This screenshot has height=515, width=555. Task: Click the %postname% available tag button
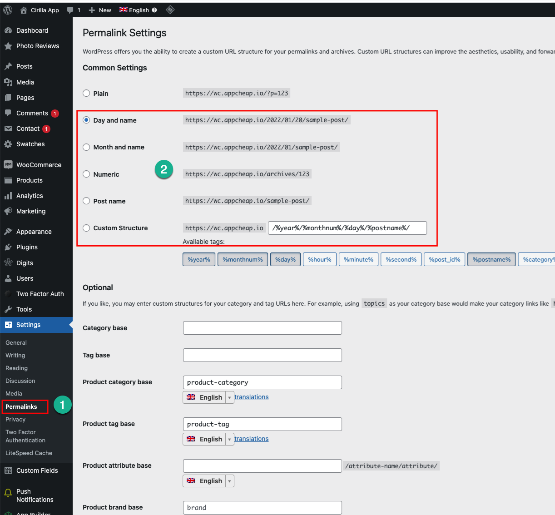491,259
